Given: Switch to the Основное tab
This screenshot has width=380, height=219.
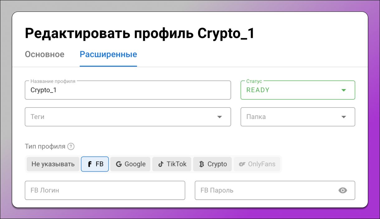Looking at the screenshot, I should click(x=45, y=54).
